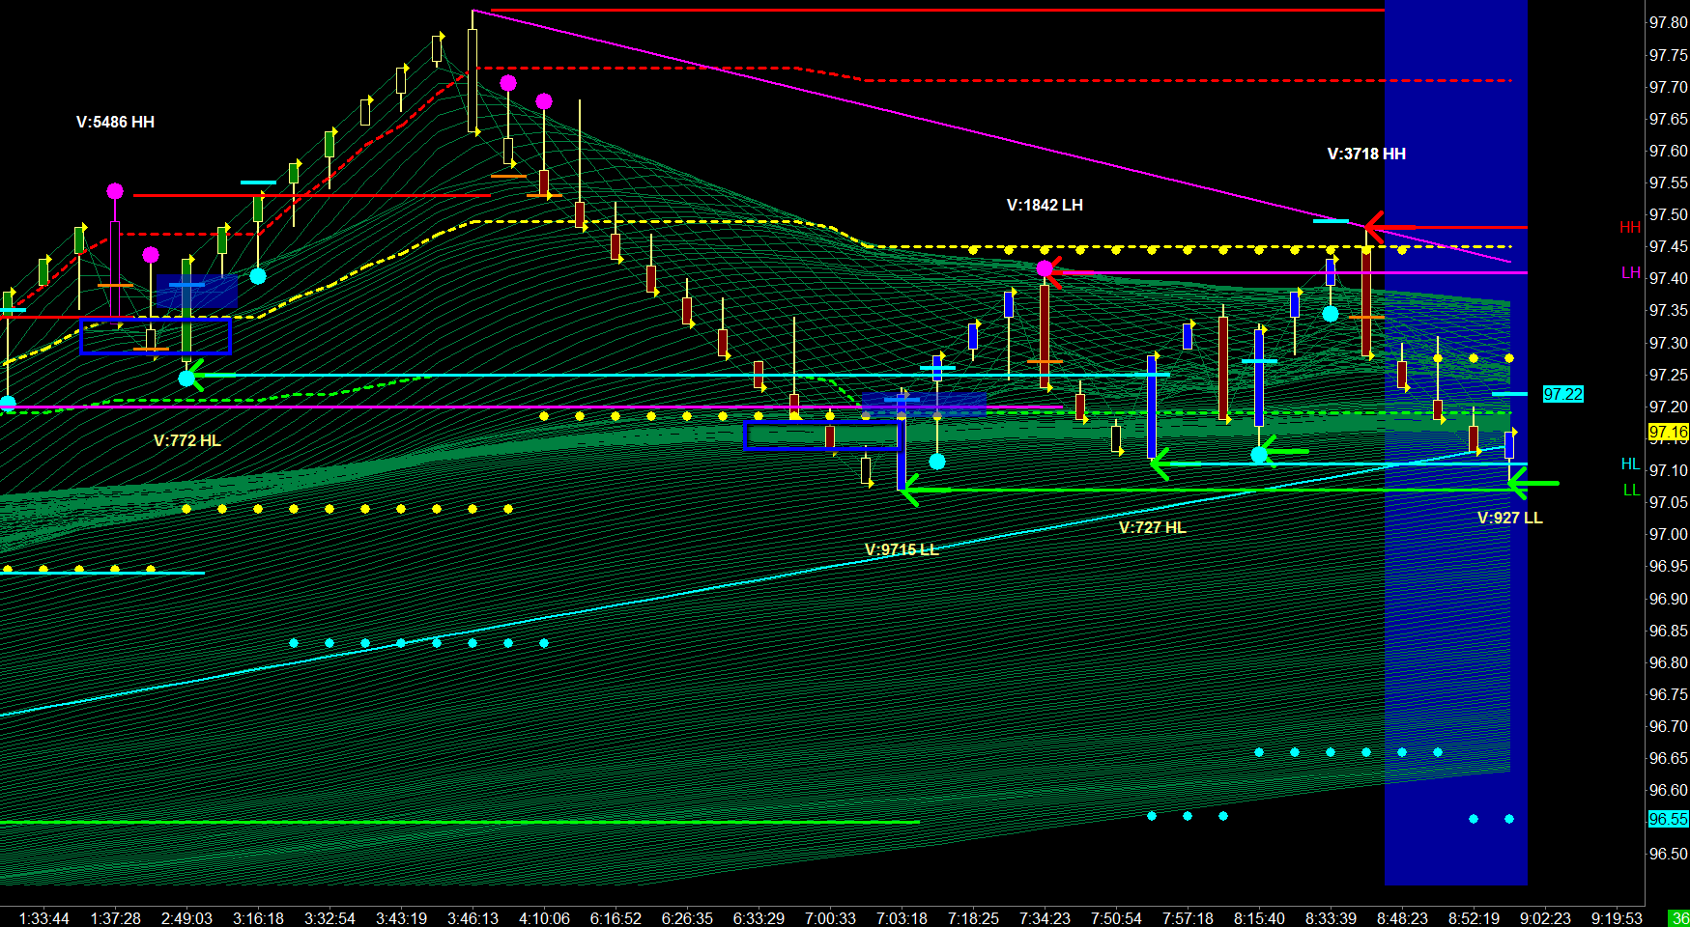This screenshot has width=1690, height=927.
Task: Select the 8:15:40 time label
Action: [x=1260, y=918]
